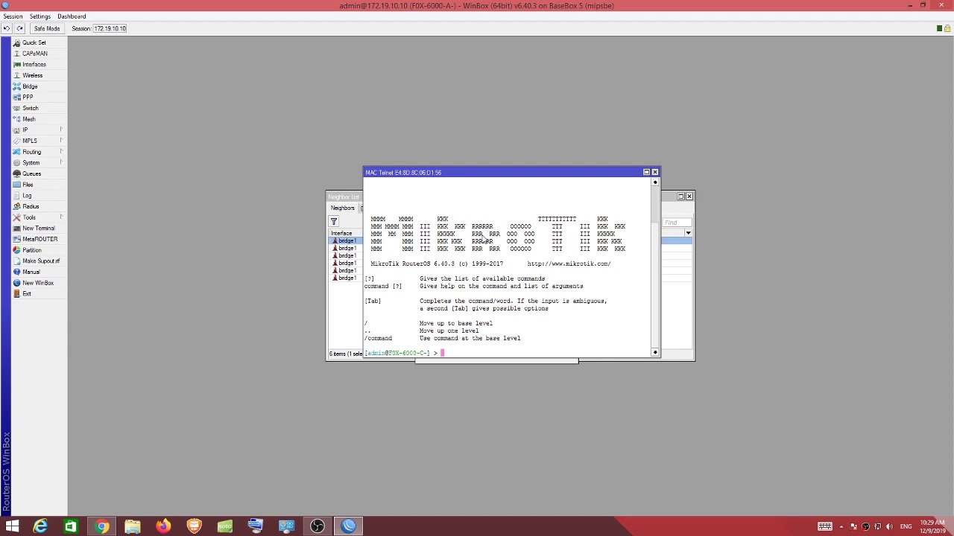Maximize the Neighbor List window

tap(680, 197)
